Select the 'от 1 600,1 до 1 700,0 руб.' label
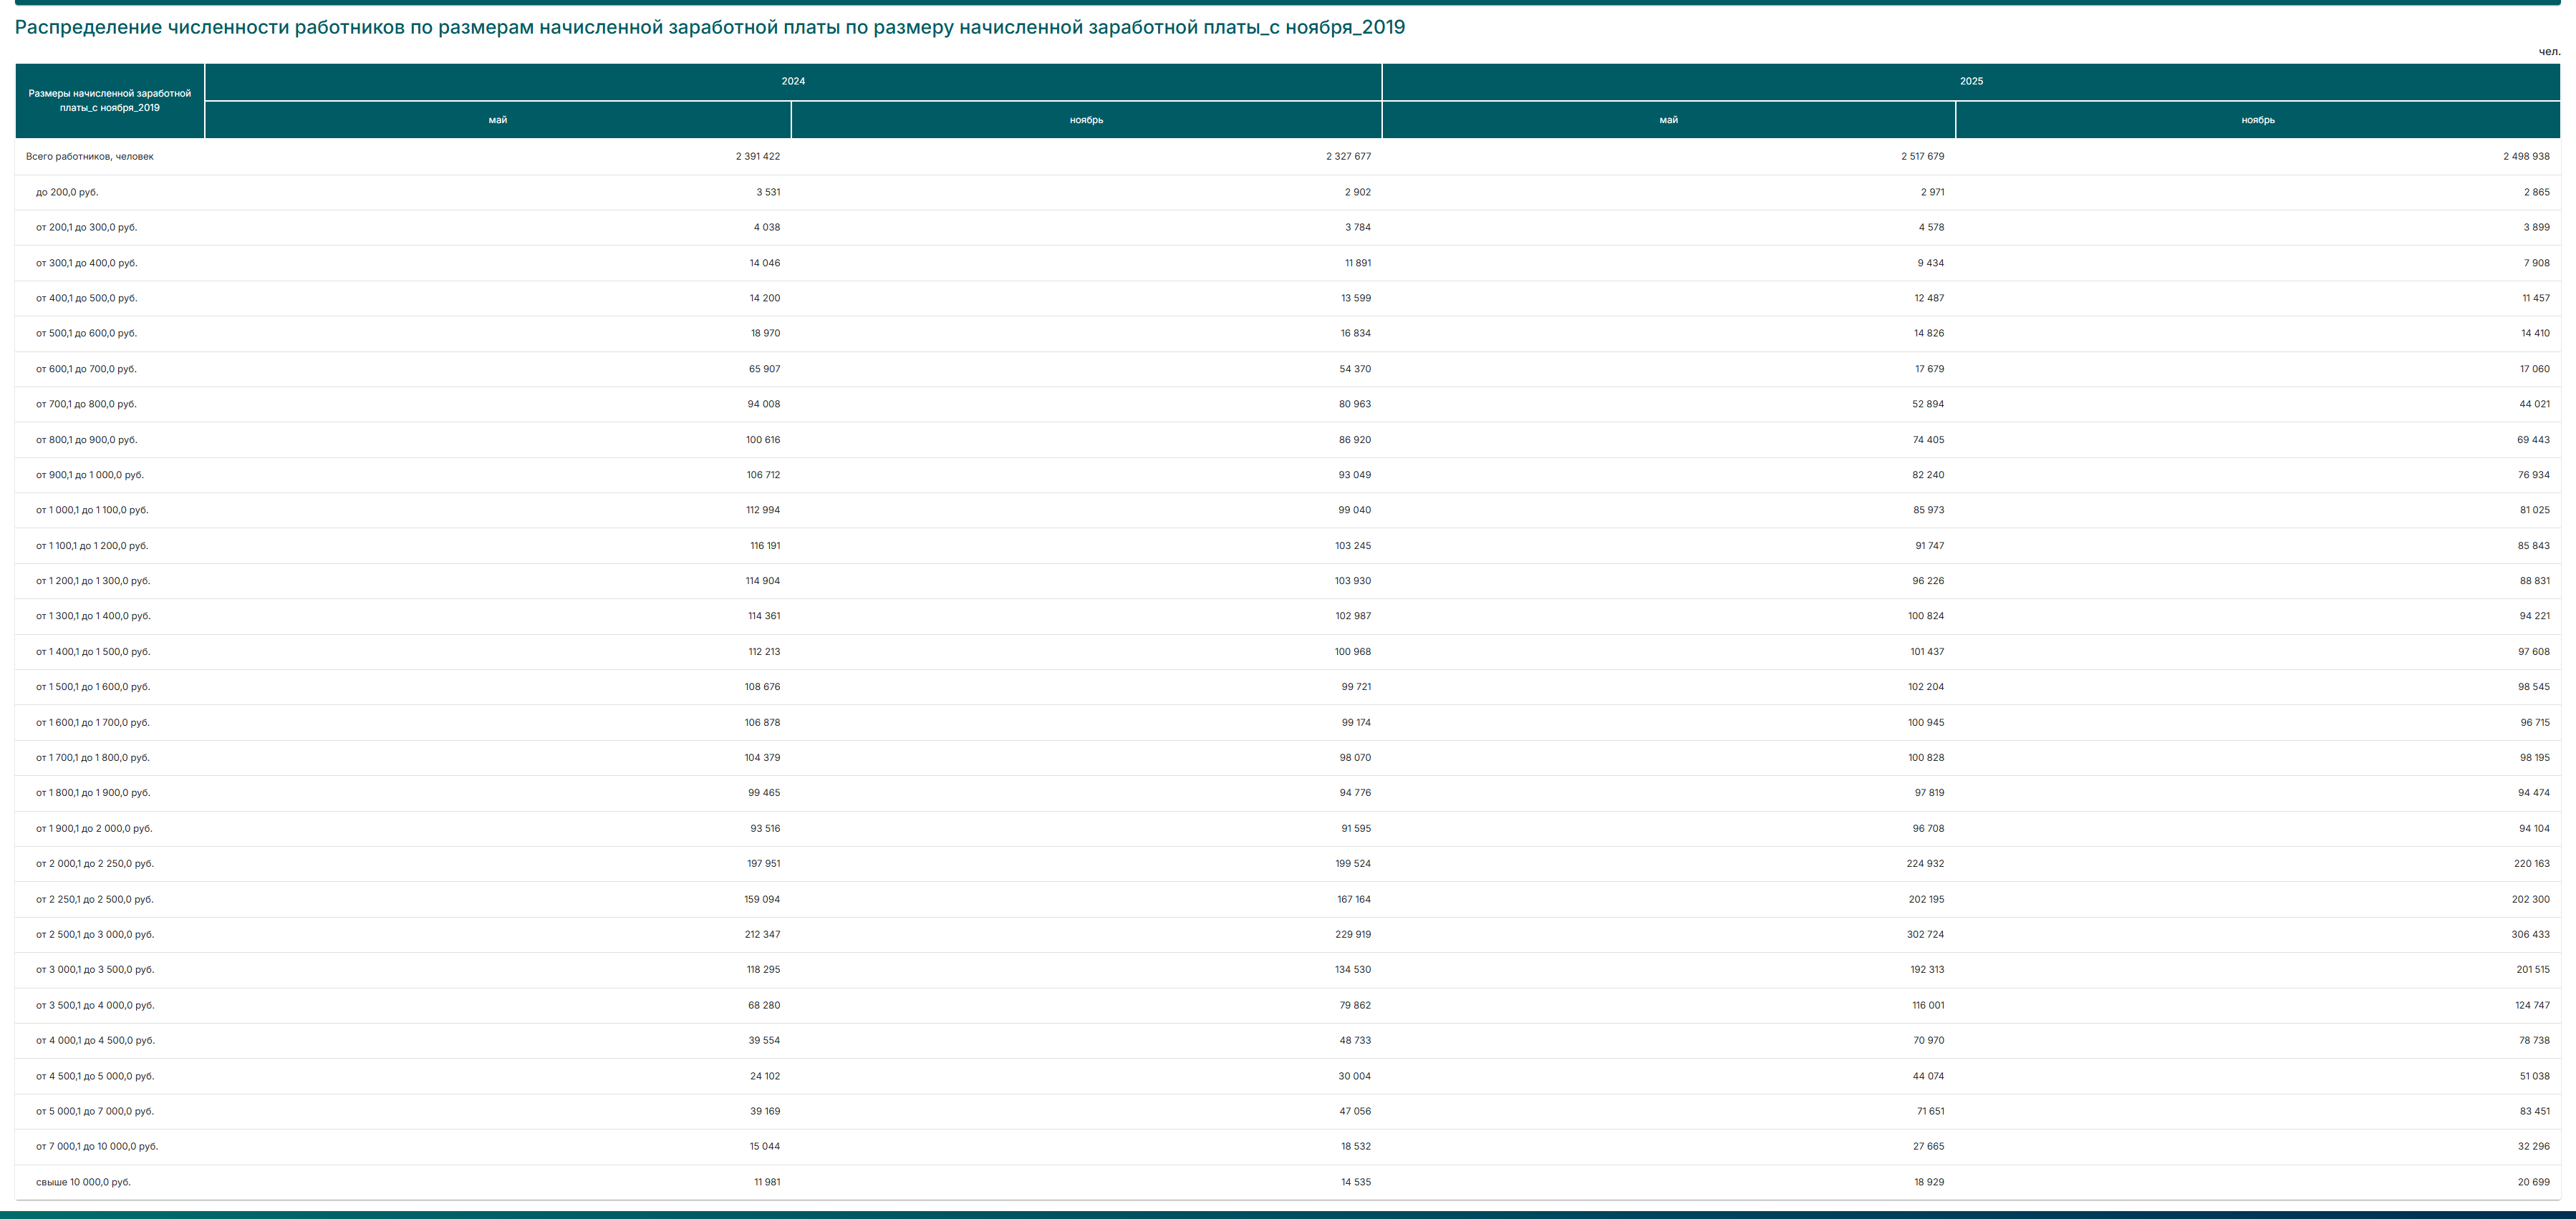The image size is (2576, 1219). [93, 722]
